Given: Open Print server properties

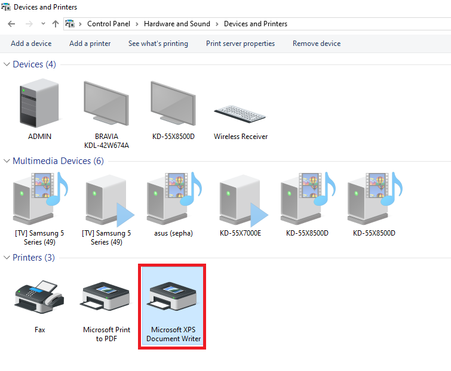Looking at the screenshot, I should (x=241, y=44).
